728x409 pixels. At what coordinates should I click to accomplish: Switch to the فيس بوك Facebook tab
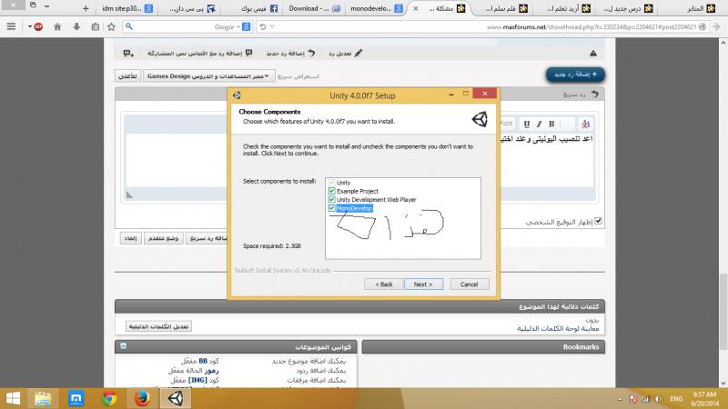tap(259, 8)
